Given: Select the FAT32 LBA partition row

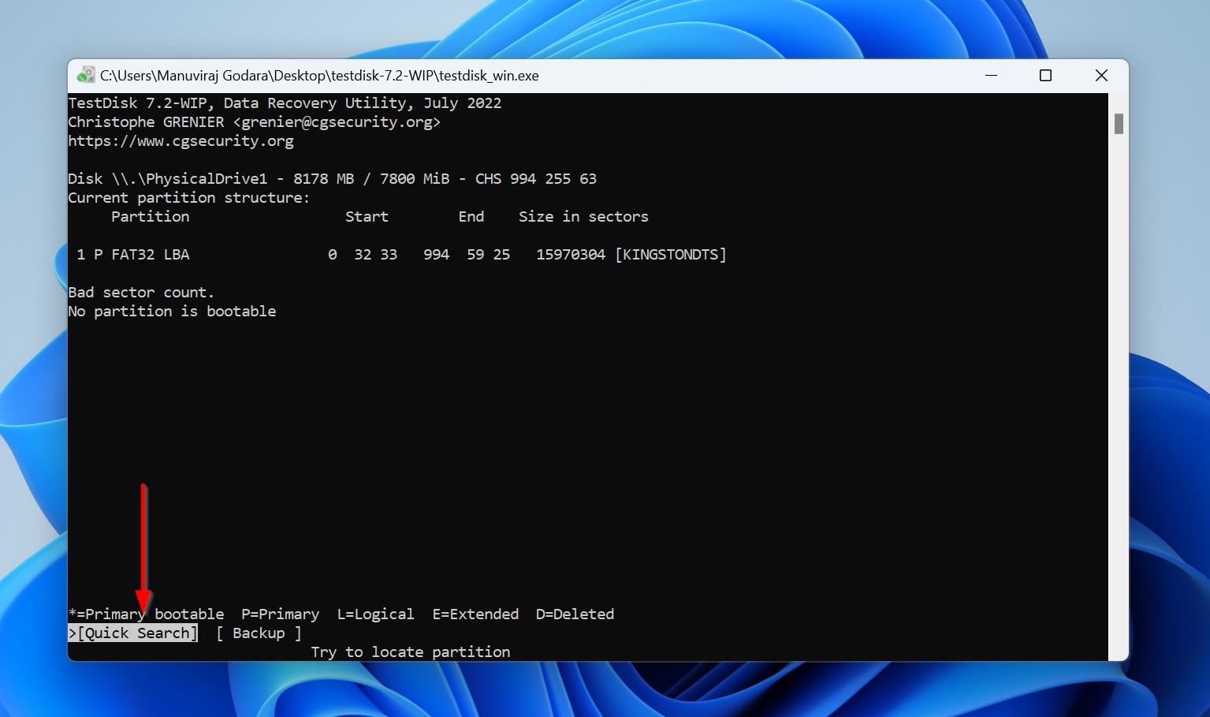Looking at the screenshot, I should [x=401, y=255].
